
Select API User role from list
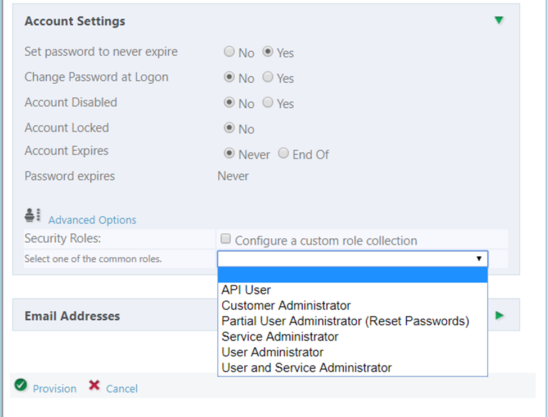pos(246,290)
